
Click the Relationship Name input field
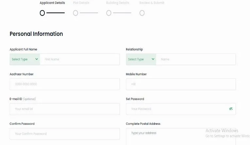195,59
